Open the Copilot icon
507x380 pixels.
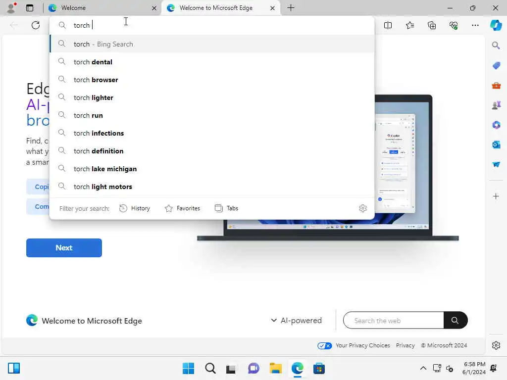pos(496,25)
